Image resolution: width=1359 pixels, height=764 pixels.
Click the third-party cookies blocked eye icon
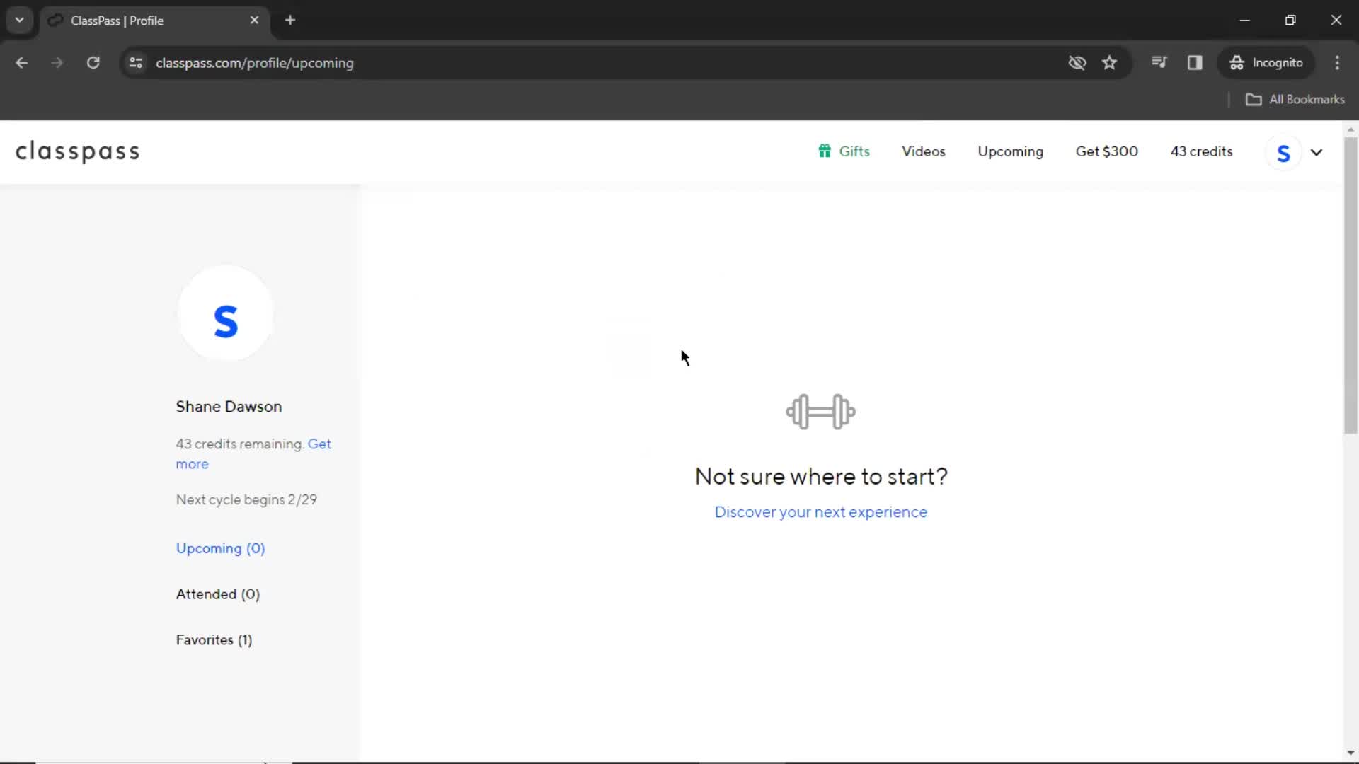tap(1077, 63)
